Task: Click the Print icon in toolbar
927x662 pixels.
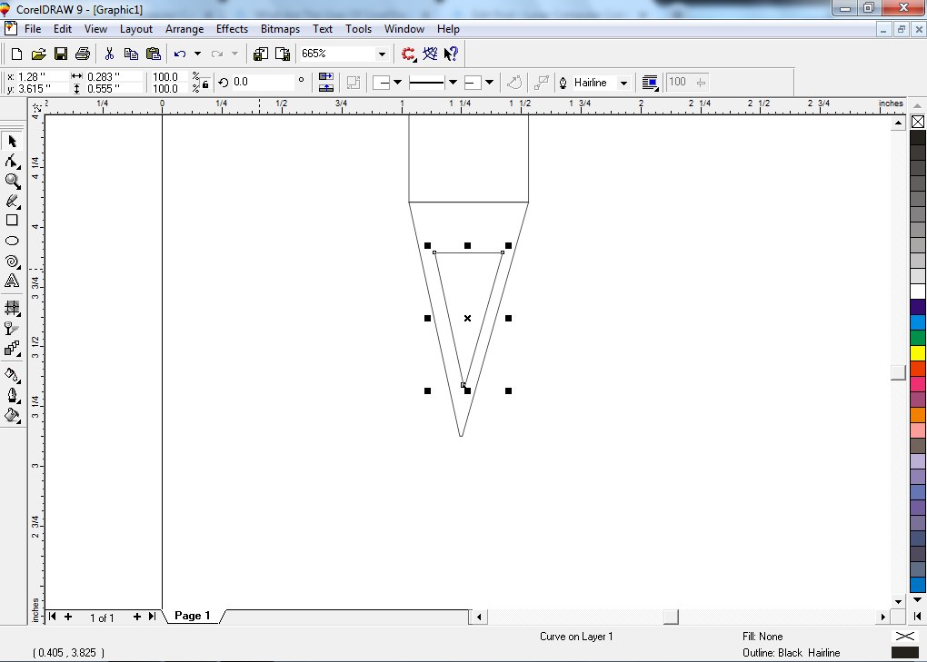Action: (x=83, y=54)
